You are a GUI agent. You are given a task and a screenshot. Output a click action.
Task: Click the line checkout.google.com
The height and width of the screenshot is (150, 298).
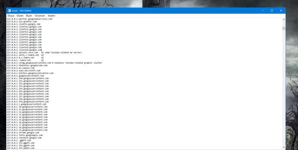(x=24, y=138)
